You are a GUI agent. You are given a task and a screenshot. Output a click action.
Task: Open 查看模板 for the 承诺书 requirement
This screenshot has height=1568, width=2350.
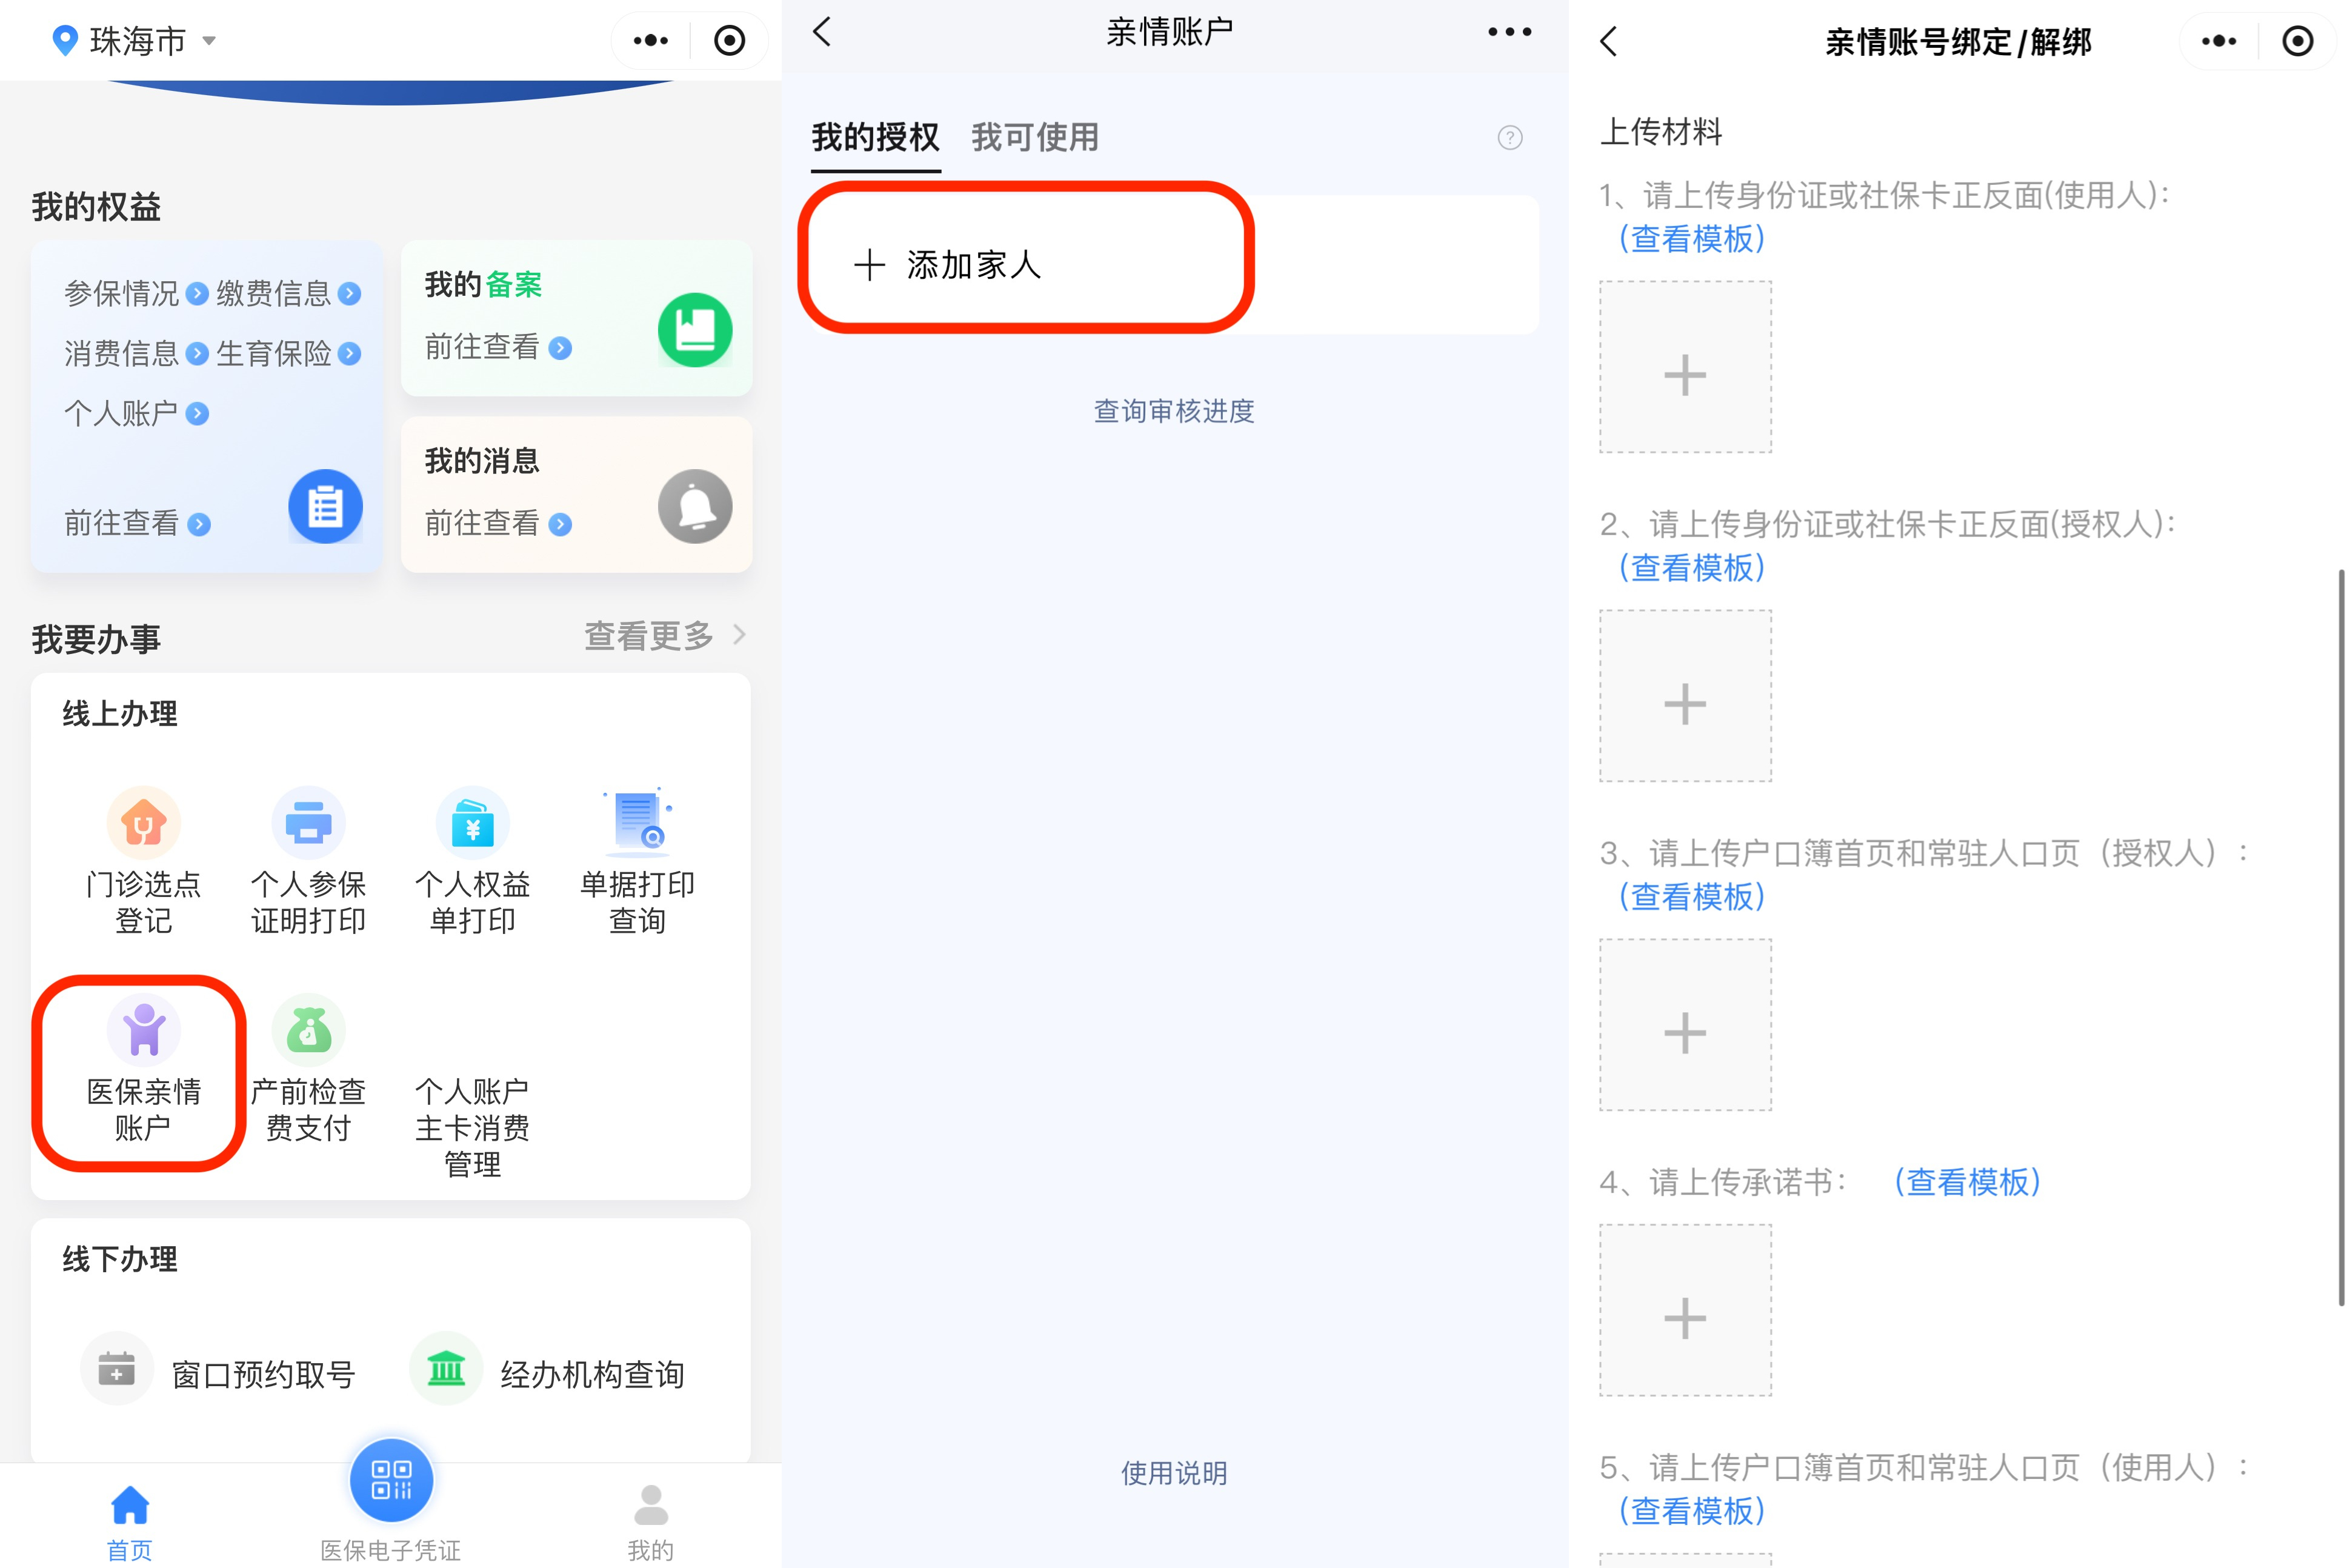(x=1968, y=1182)
